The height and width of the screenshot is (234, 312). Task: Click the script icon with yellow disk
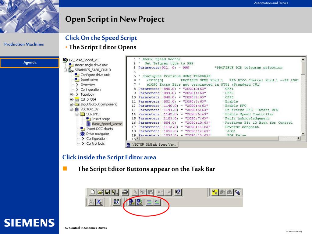tap(132, 202)
